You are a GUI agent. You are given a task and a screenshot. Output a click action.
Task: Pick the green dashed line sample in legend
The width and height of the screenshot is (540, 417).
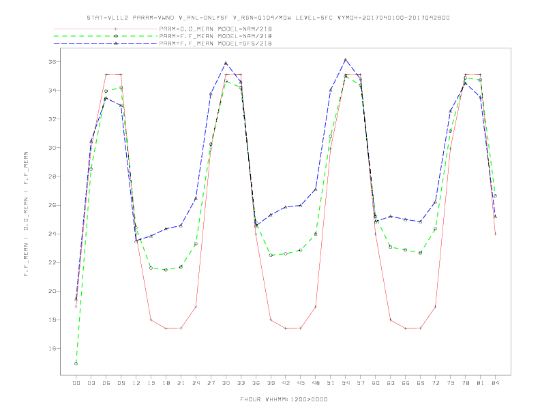coord(106,36)
